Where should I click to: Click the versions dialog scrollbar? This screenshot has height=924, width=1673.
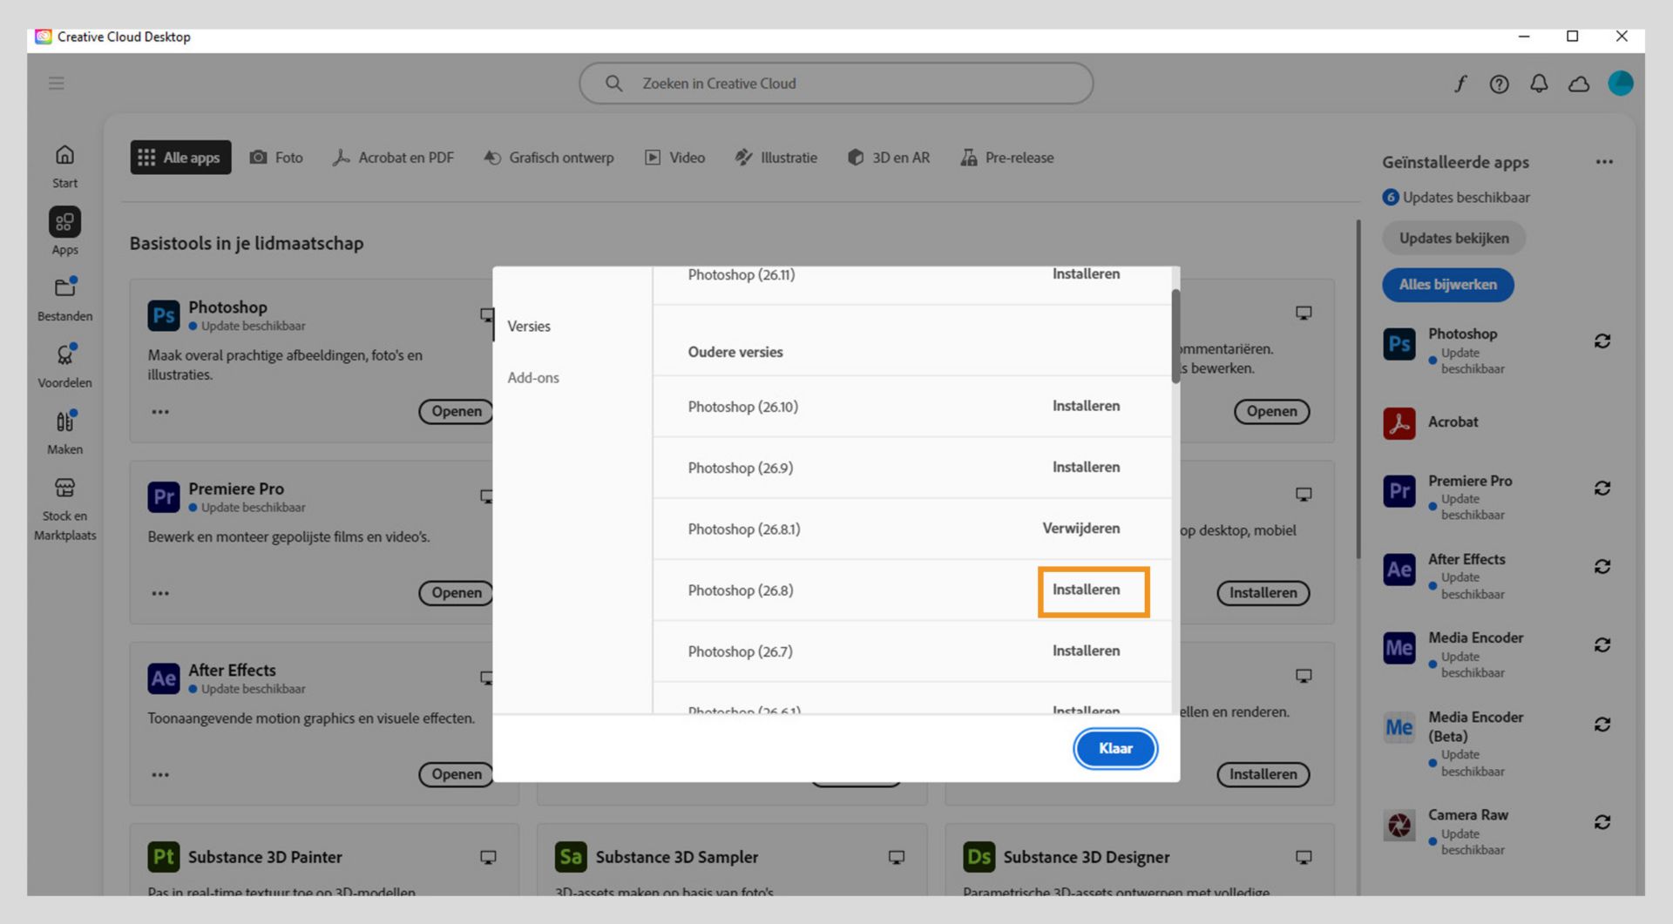[x=1175, y=336]
